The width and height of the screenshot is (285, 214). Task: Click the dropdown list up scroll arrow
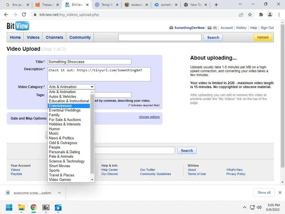coord(92,92)
